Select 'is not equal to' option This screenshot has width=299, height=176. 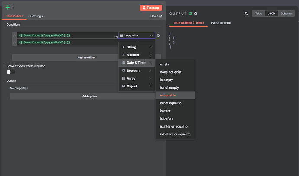[175, 103]
